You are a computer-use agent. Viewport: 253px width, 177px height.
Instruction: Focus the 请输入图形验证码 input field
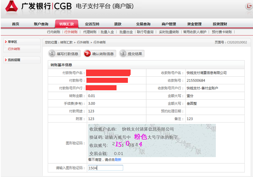pos(106,168)
